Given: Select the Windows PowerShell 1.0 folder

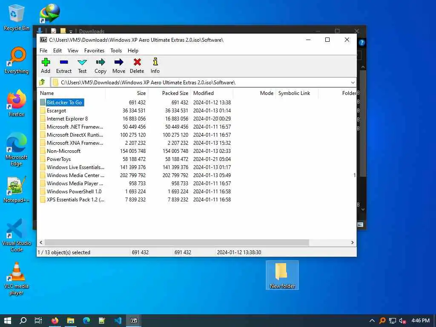Looking at the screenshot, I should [x=74, y=191].
